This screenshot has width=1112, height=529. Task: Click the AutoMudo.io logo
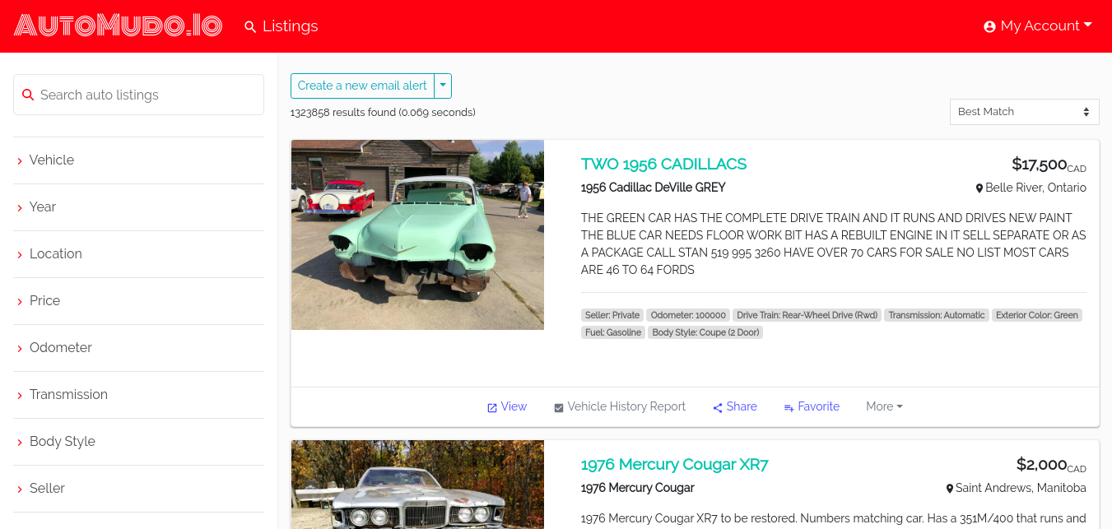coord(119,26)
